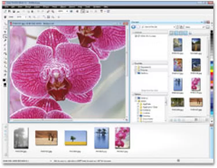The width and height of the screenshot is (217, 168).
Task: Select the lone tree on yellow field thumbnail
Action: point(76,138)
